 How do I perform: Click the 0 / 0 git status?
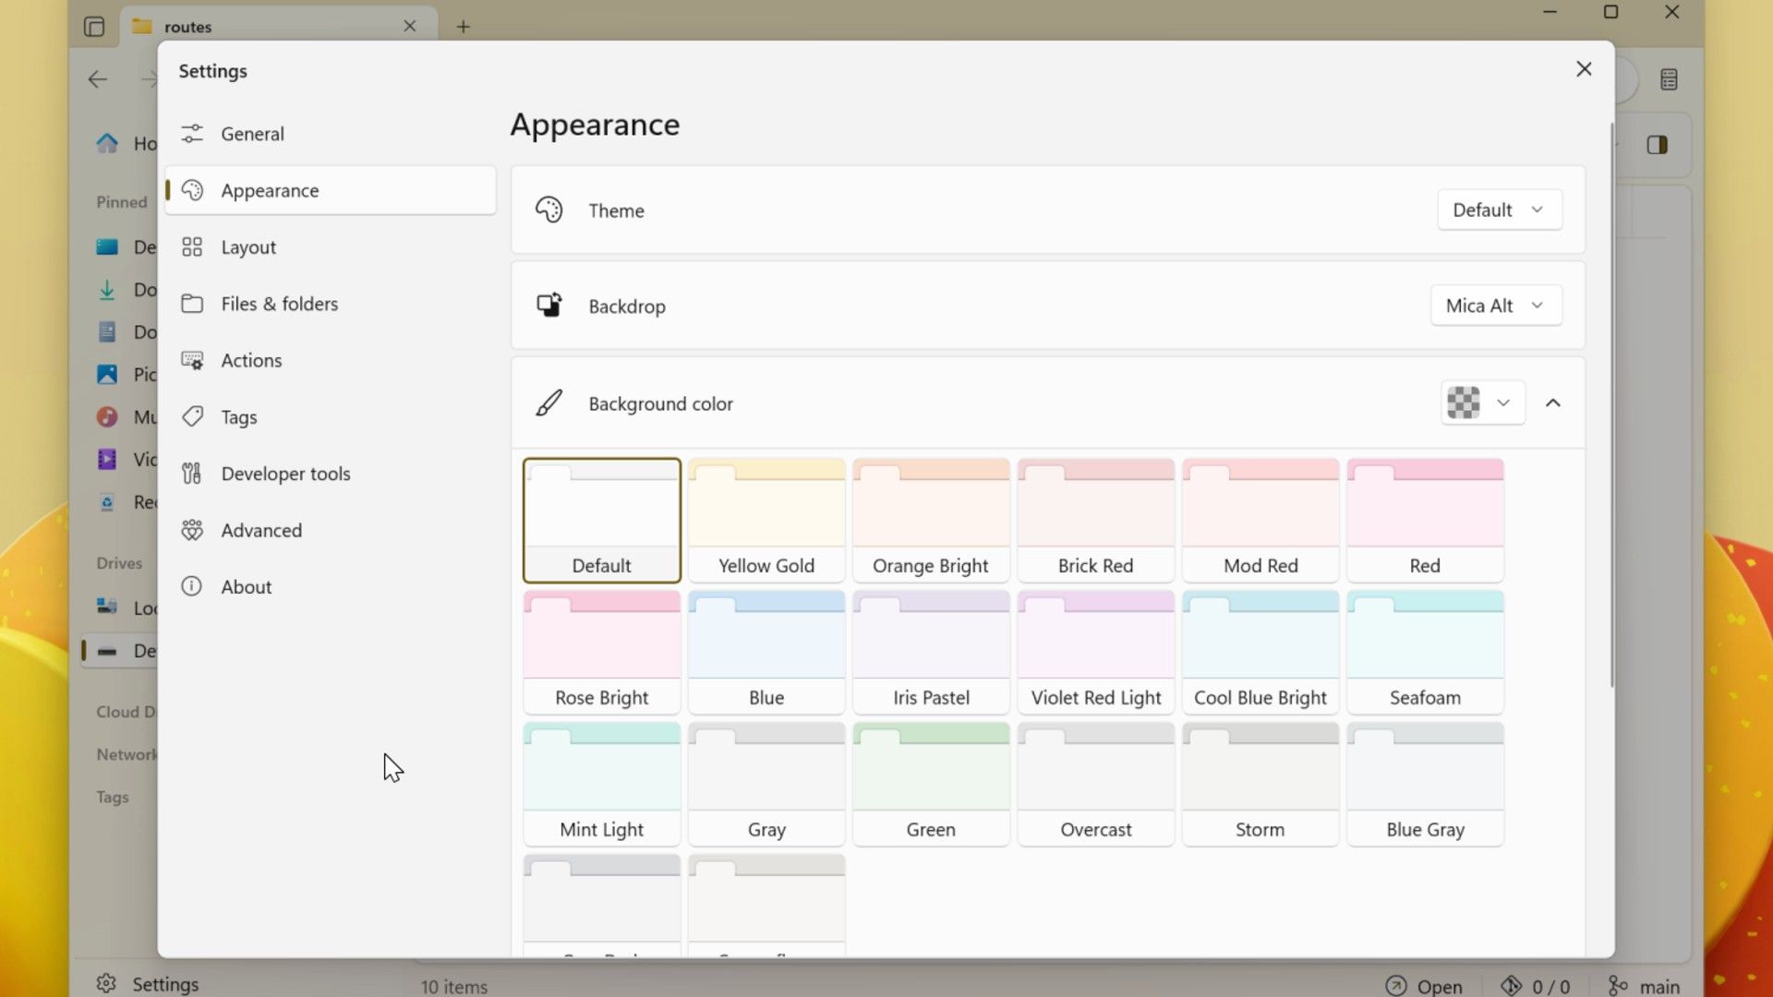pyautogui.click(x=1535, y=986)
